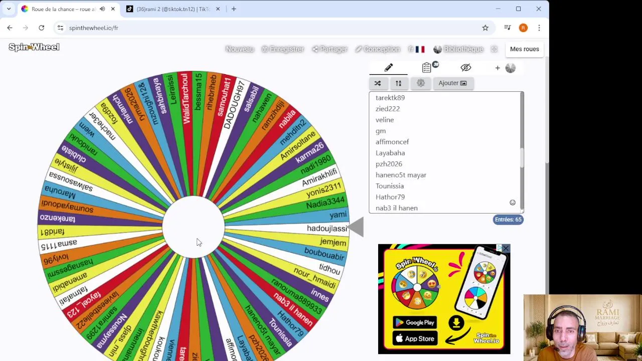
Task: Open a new browser tab
Action: click(234, 9)
